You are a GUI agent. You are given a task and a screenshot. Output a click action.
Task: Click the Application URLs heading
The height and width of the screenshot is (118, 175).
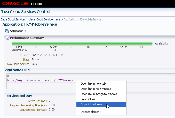17,70
